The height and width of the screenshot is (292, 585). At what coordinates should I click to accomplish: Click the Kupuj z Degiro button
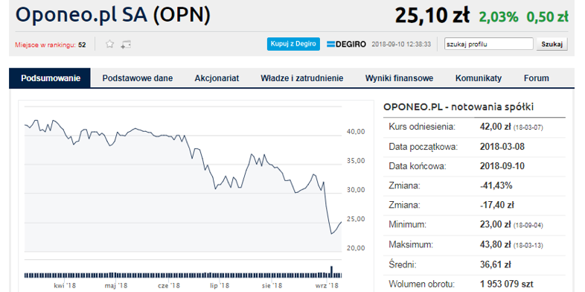click(293, 44)
